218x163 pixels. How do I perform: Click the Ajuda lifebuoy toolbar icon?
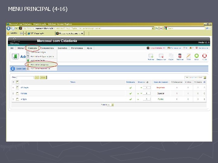pos(204,56)
